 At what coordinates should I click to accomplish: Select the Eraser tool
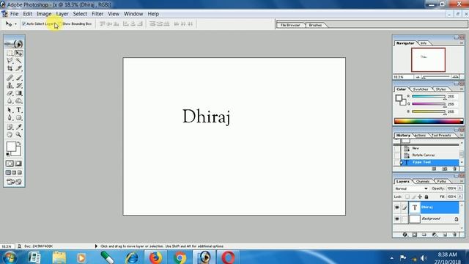(x=10, y=93)
